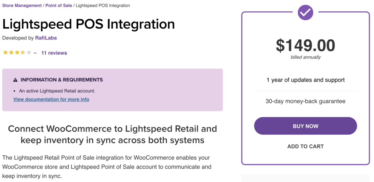Image resolution: width=374 pixels, height=182 pixels.
Task: Open View documentation for more info
Action: tap(51, 99)
